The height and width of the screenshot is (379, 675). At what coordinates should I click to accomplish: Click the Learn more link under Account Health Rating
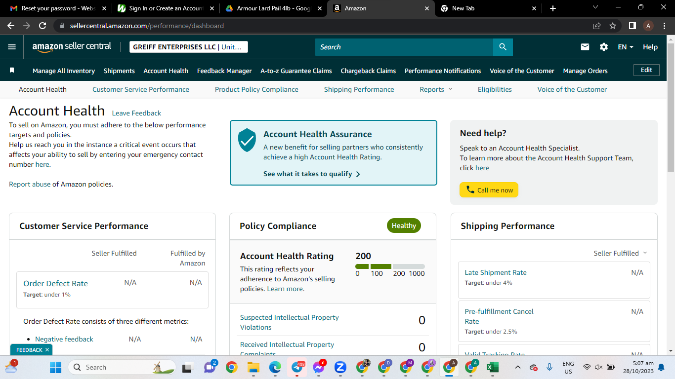coord(285,289)
